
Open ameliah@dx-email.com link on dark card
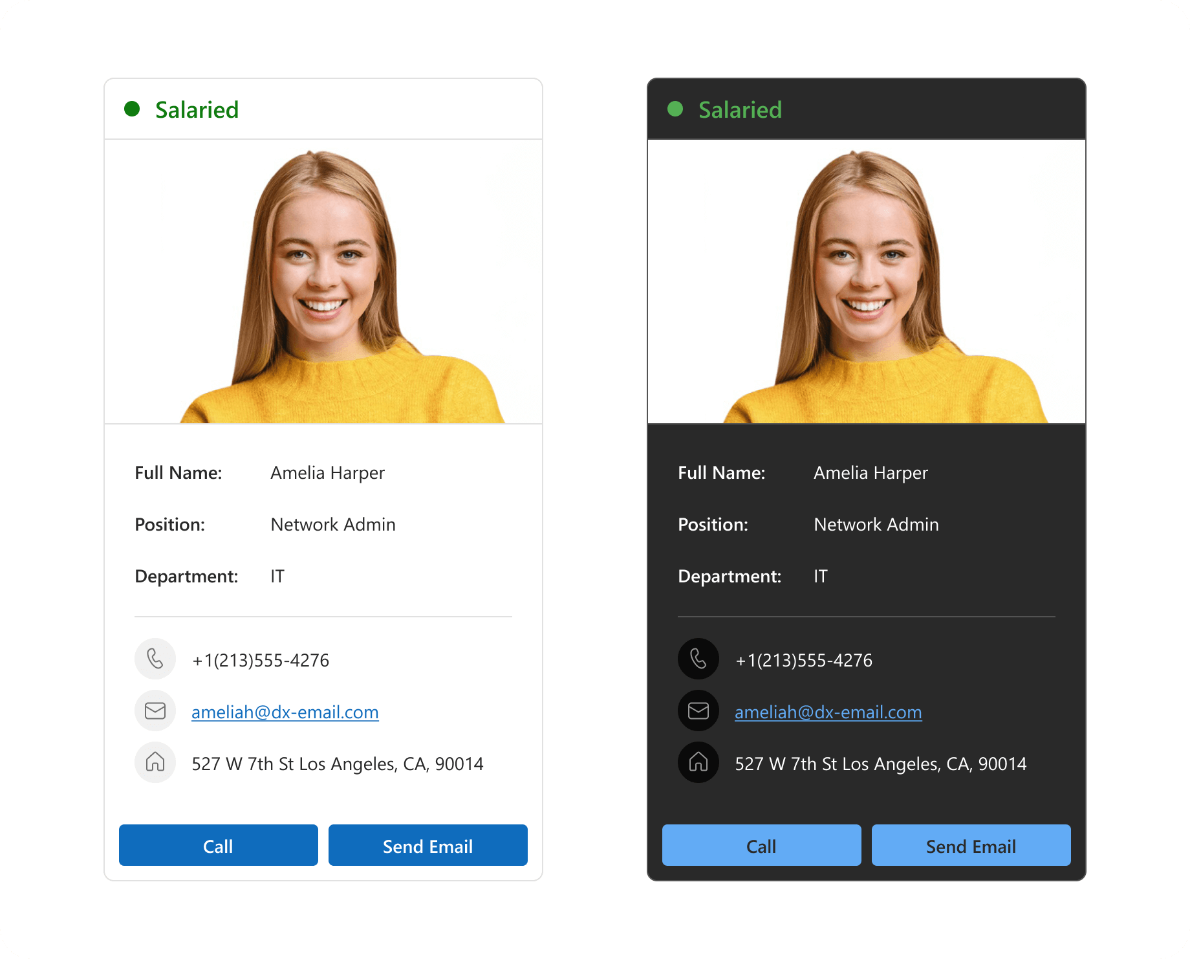click(x=828, y=712)
